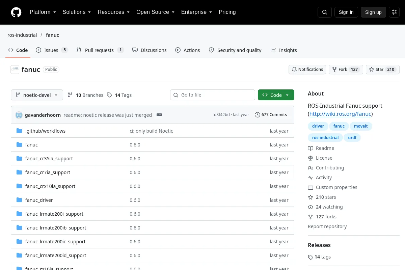The image size is (405, 270).
Task: Open the wiki.ros.org/fanuc link
Action: 340,114
